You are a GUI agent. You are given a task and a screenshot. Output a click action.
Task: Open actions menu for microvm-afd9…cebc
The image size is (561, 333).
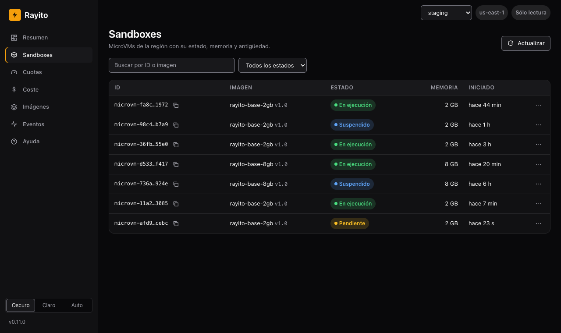coord(539,223)
